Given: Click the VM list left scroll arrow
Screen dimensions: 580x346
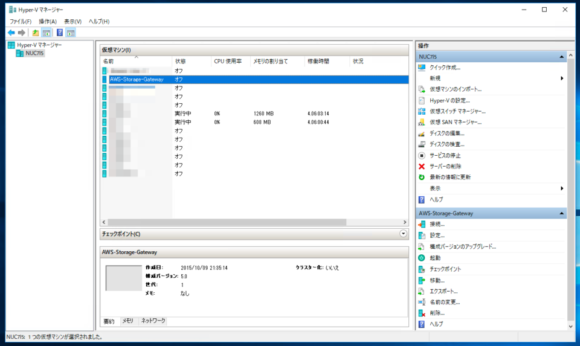Looking at the screenshot, I should pyautogui.click(x=104, y=222).
